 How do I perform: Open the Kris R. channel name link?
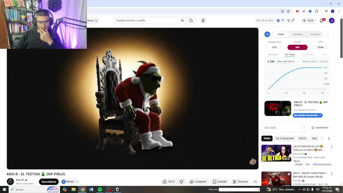[20, 180]
